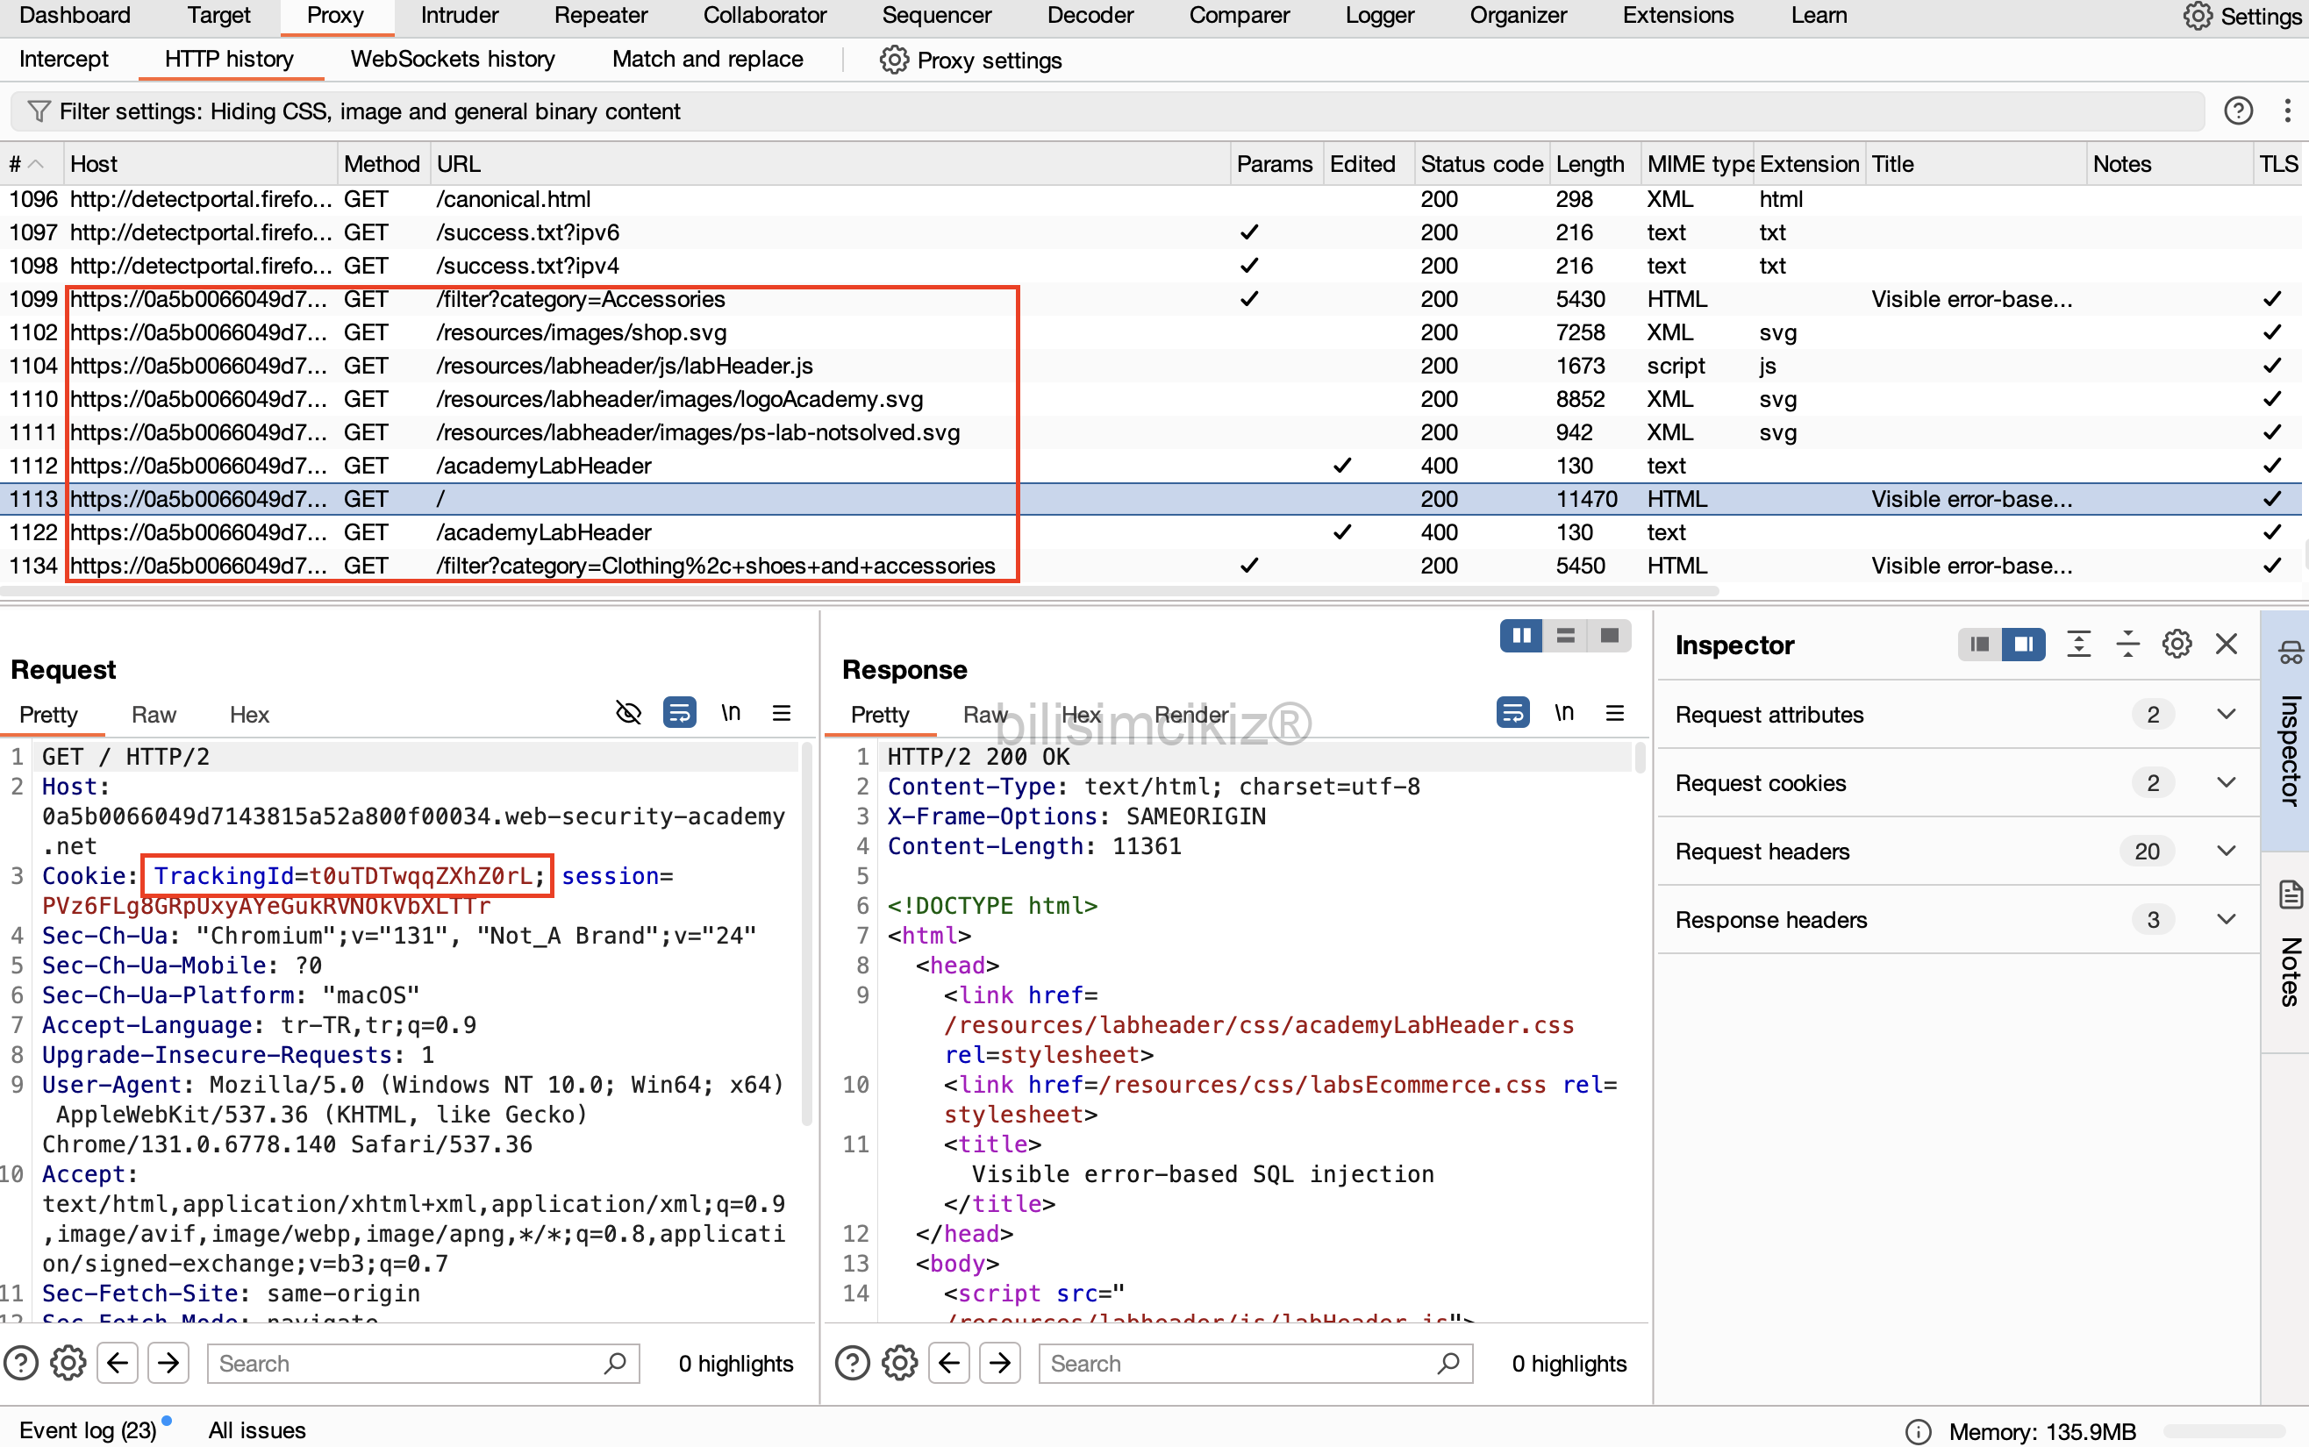The width and height of the screenshot is (2309, 1447).
Task: Expand Response headers section
Action: [2226, 920]
